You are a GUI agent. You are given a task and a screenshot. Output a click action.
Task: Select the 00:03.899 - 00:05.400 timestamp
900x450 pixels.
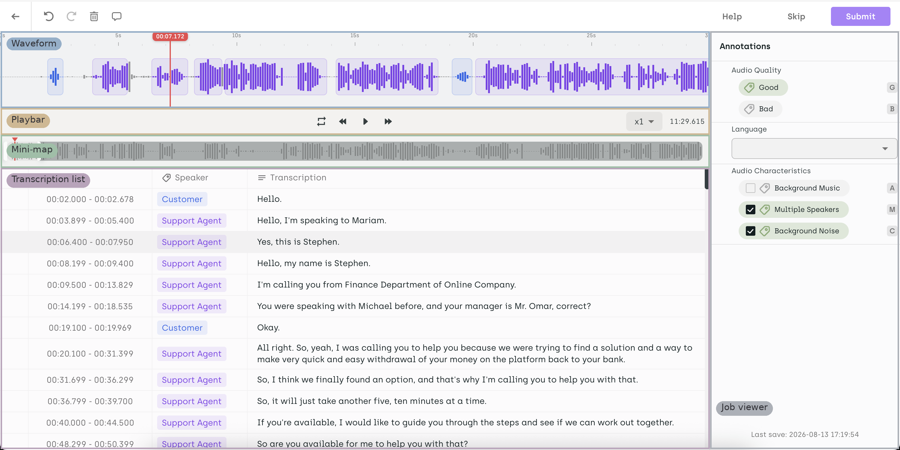pos(90,221)
